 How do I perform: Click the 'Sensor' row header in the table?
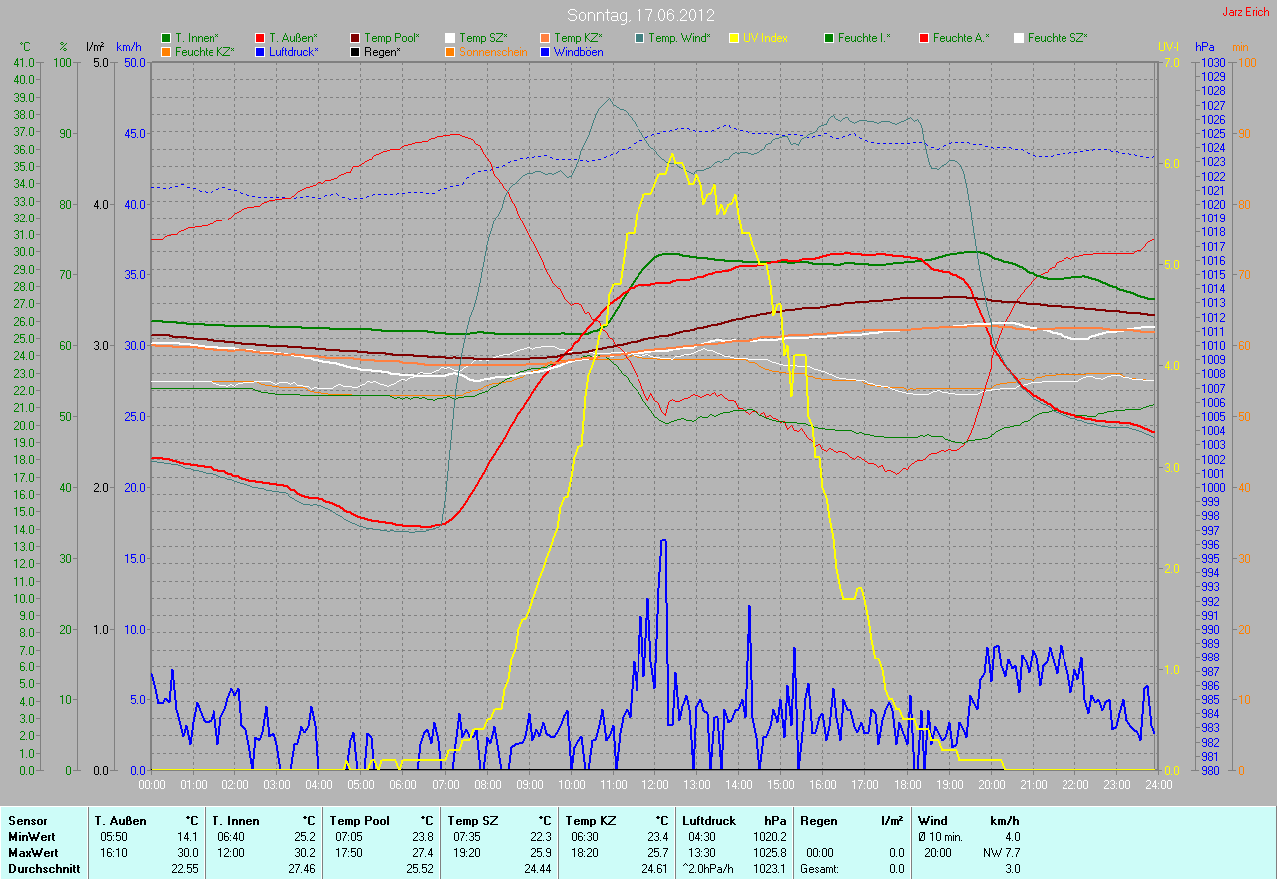click(27, 821)
